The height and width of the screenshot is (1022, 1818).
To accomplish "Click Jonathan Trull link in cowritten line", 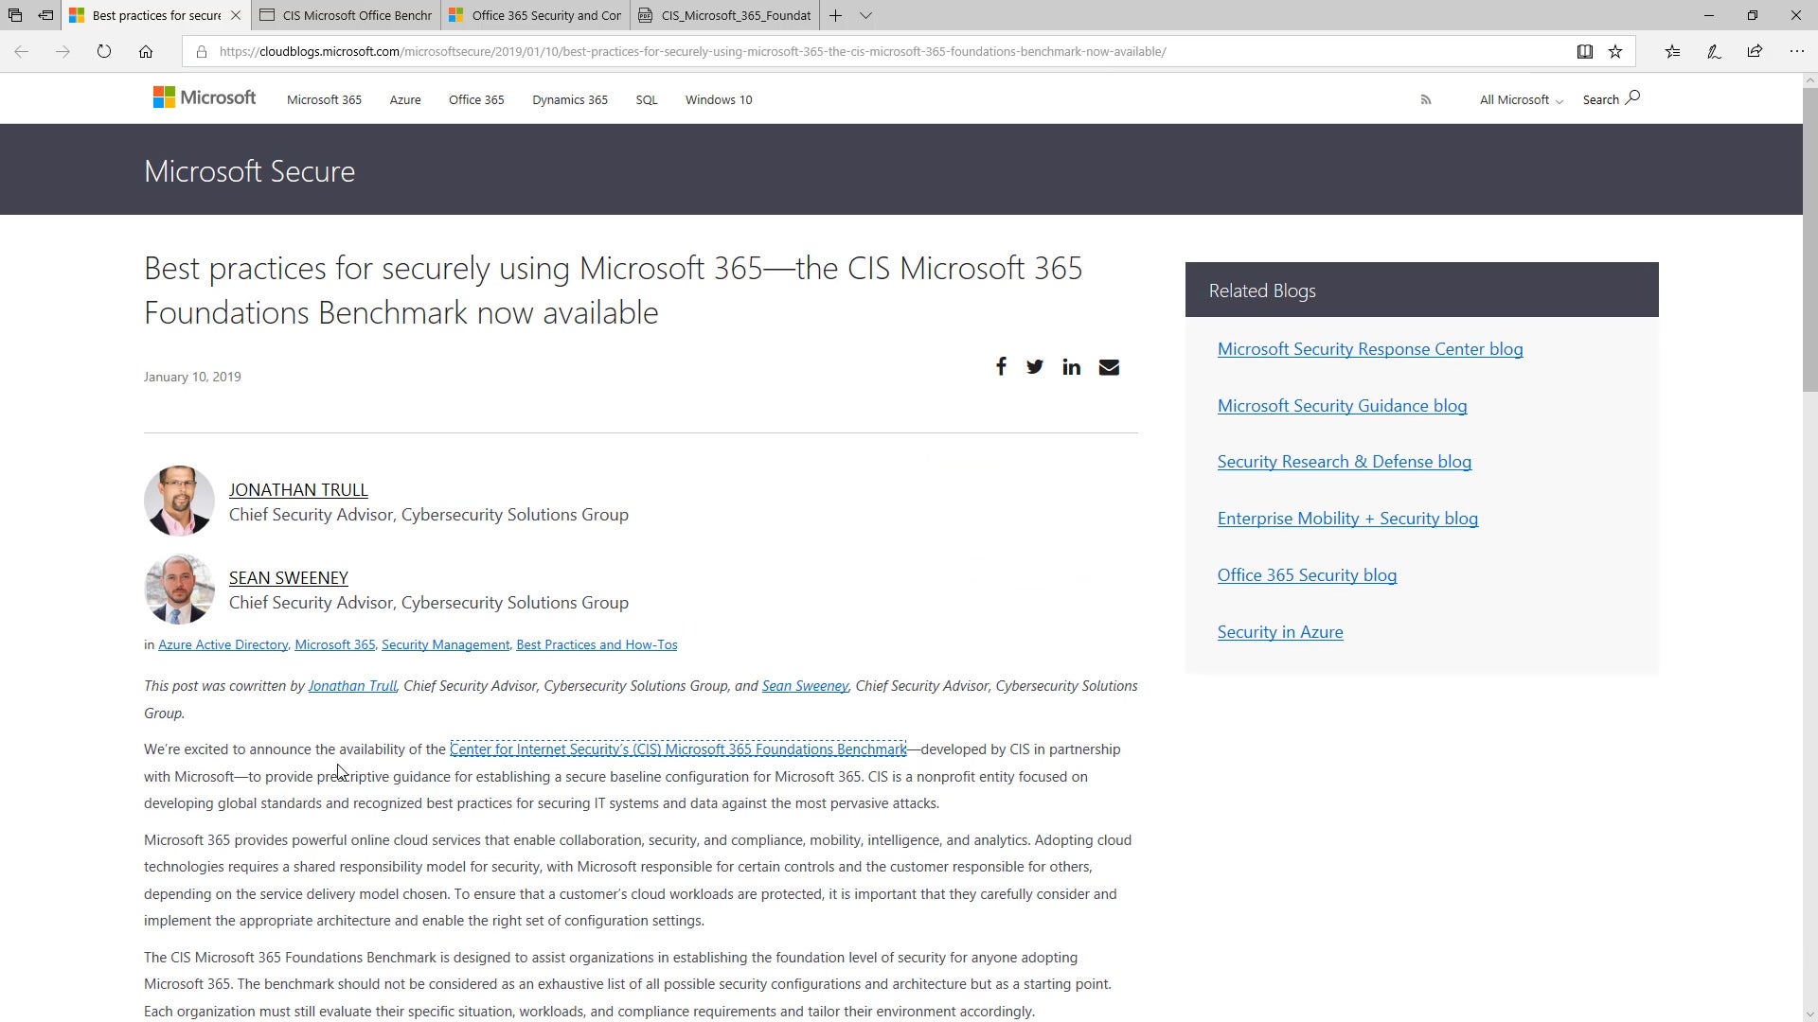I will (x=352, y=686).
